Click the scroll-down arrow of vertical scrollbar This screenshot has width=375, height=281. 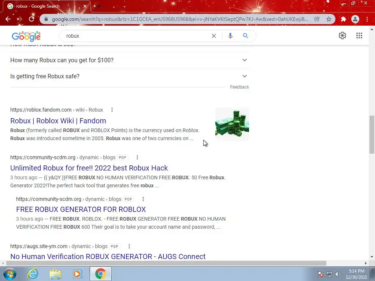(372, 257)
